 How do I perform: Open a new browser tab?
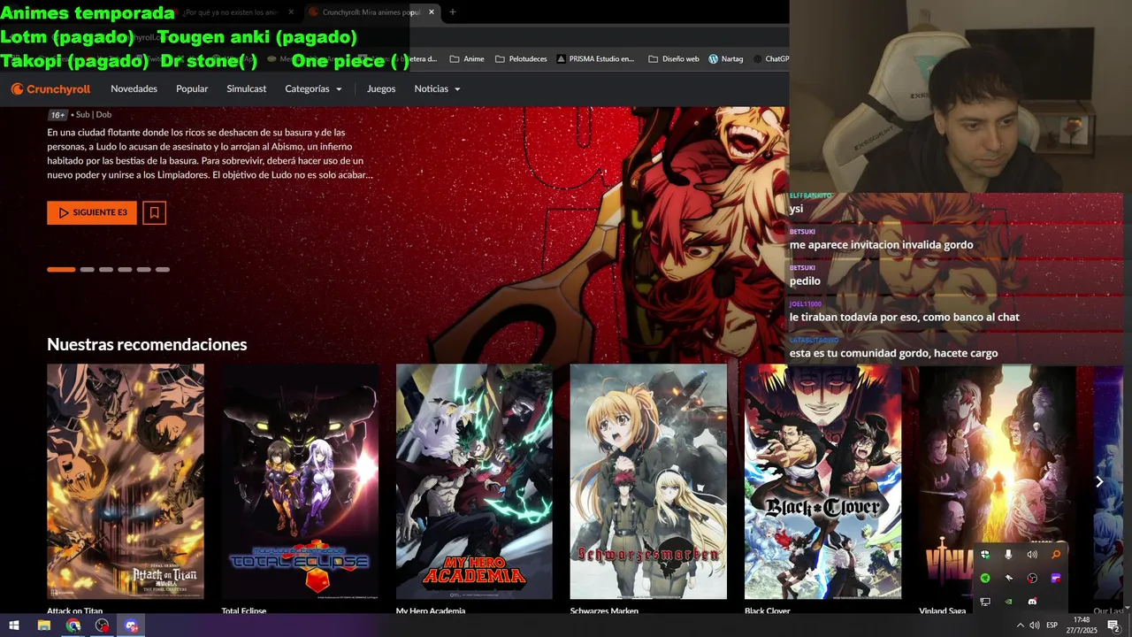click(453, 12)
